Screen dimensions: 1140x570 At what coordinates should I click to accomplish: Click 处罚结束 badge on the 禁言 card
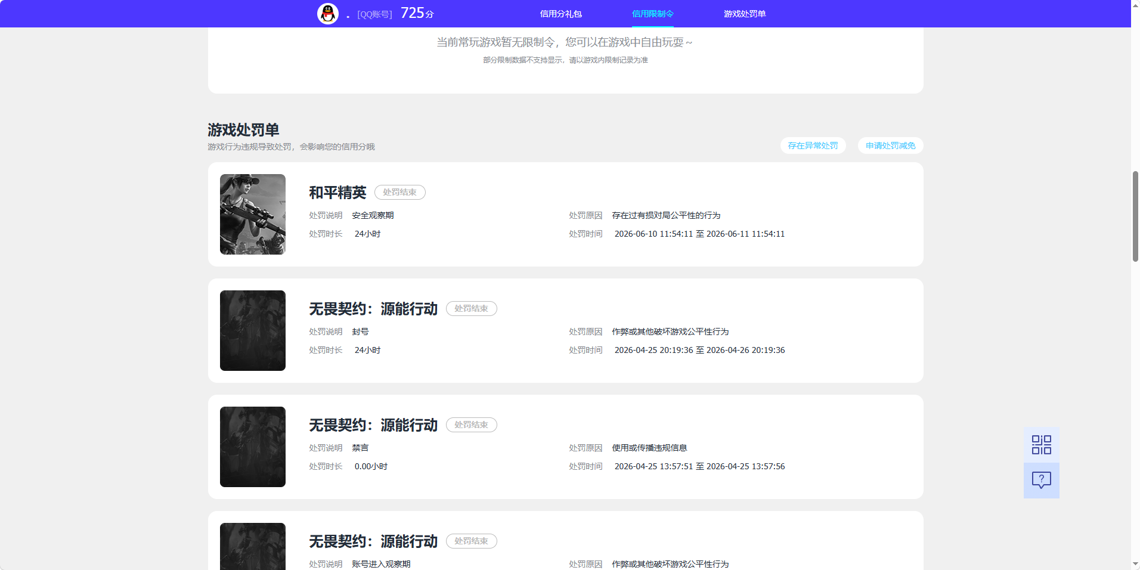click(x=471, y=425)
